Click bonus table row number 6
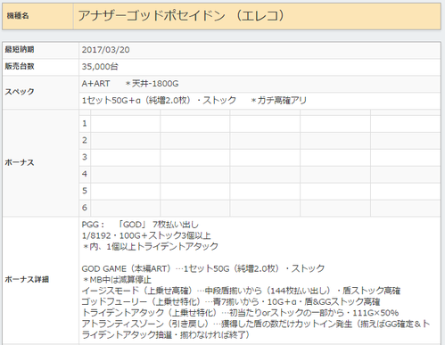This screenshot has height=345, width=445. [x=85, y=208]
